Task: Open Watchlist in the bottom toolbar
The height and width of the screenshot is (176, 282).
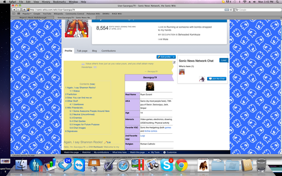Action: pyautogui.click(x=86, y=152)
